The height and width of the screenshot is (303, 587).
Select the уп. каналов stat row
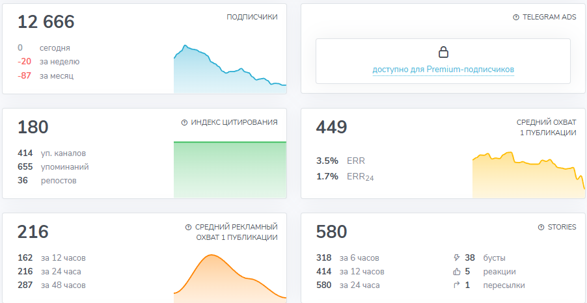52,153
